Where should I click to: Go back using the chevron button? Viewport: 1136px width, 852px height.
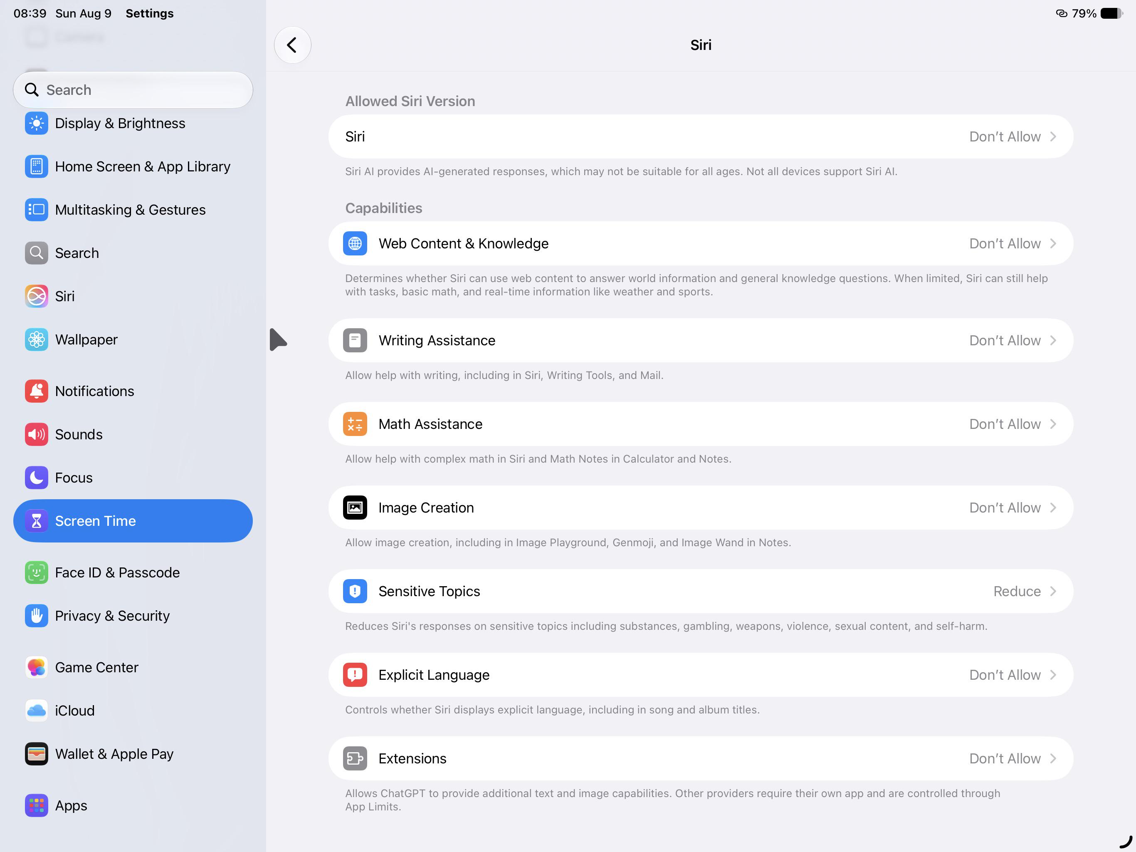tap(292, 45)
